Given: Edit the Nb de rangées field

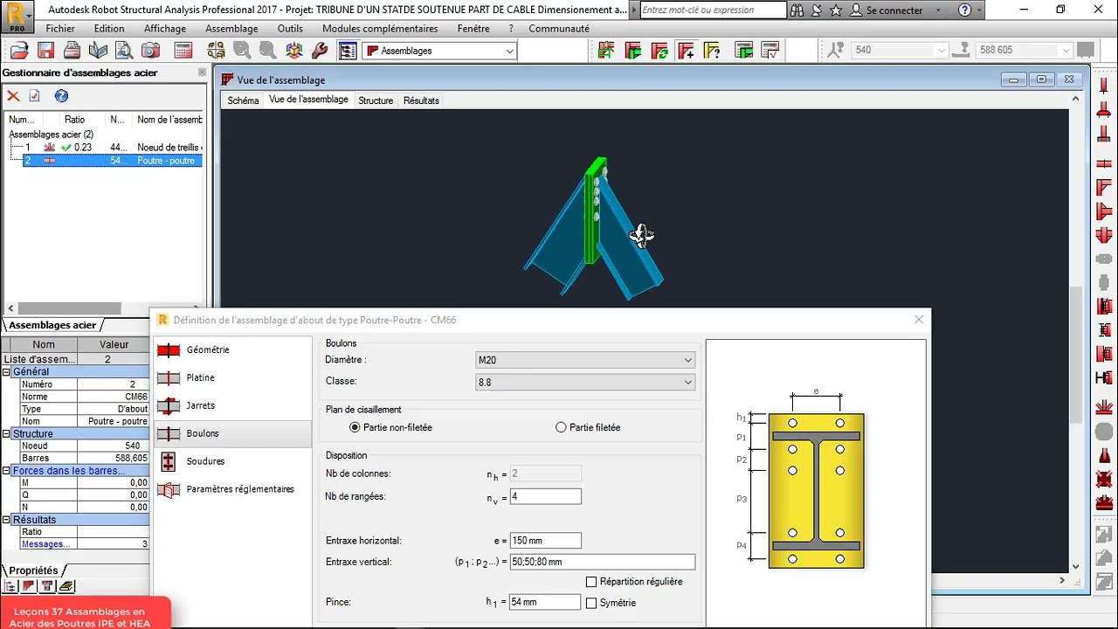Looking at the screenshot, I should coord(545,496).
